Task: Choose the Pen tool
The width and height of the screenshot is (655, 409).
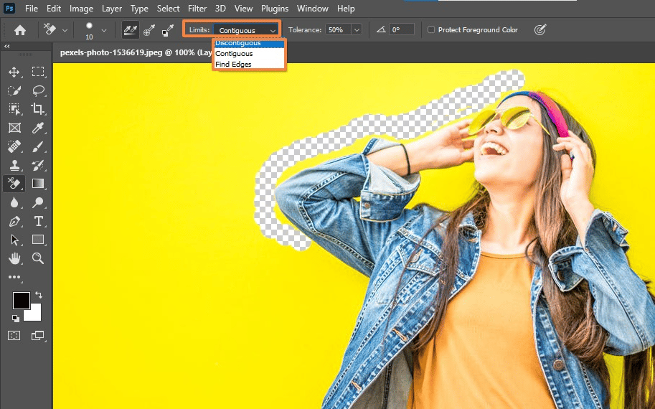Action: (x=14, y=221)
